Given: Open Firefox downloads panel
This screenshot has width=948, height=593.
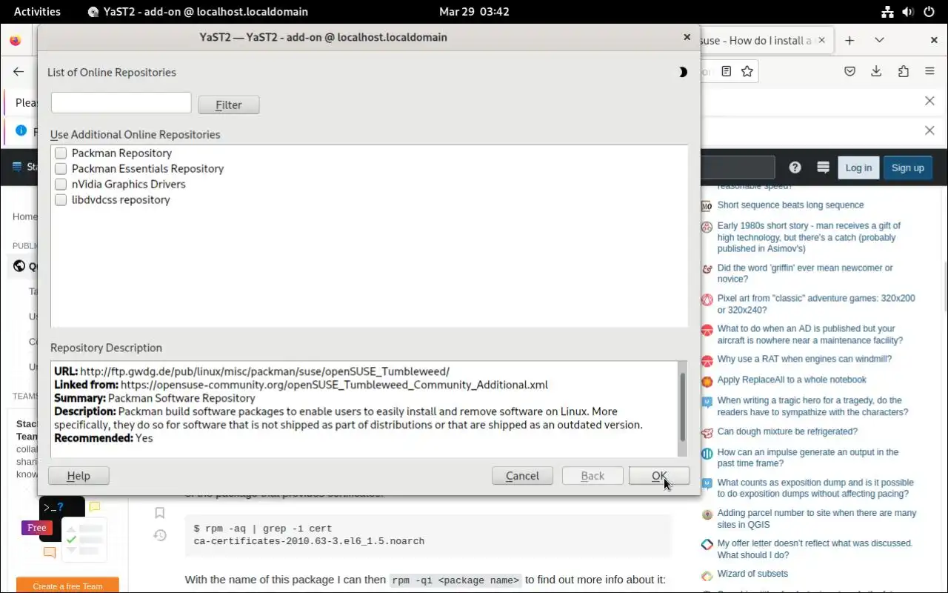Looking at the screenshot, I should click(876, 72).
